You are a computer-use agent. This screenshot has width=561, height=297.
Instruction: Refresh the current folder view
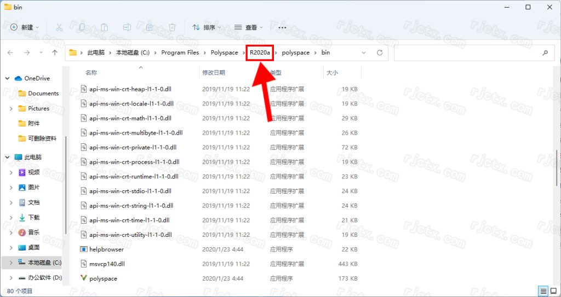click(380, 53)
